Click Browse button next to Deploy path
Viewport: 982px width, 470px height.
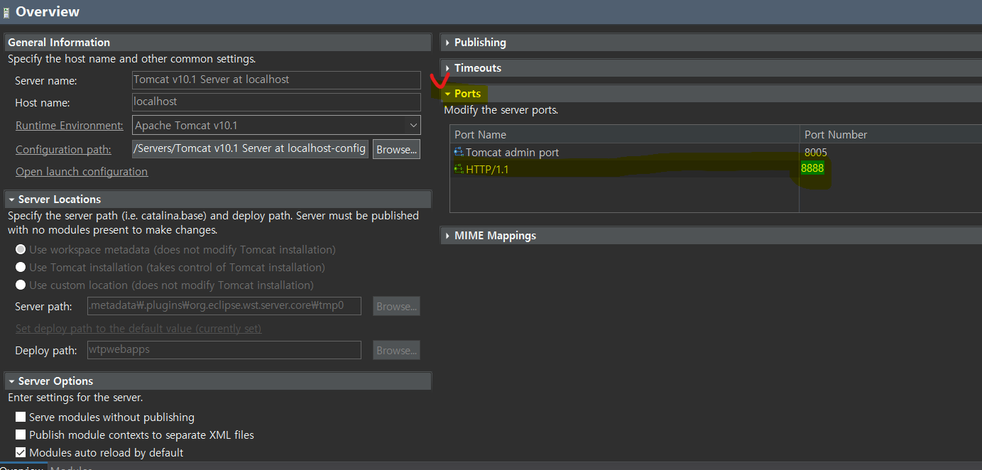click(x=396, y=351)
